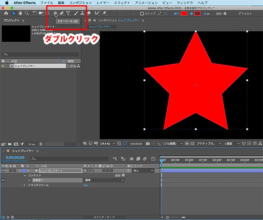Enable the スナップ checkbox

coord(142,13)
